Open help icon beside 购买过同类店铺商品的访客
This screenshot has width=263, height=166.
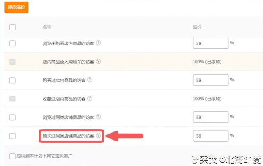coord(99,136)
